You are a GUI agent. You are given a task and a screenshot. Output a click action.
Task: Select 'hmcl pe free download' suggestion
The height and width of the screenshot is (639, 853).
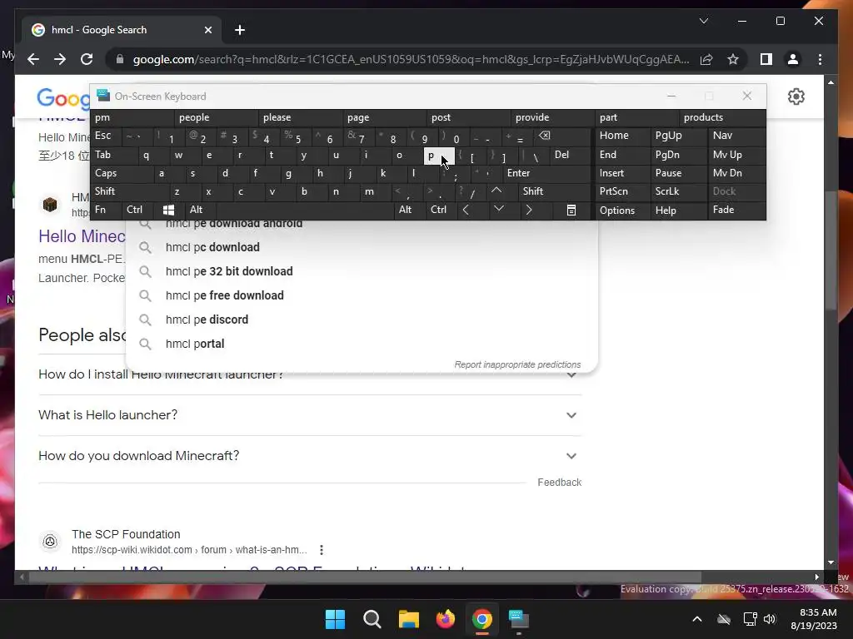click(362, 295)
